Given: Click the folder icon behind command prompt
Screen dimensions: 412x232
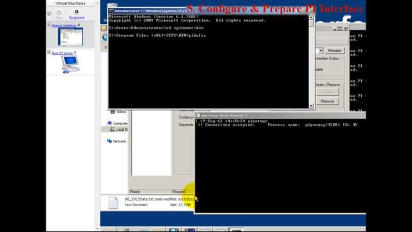Looking at the screenshot, I should 104,28.
